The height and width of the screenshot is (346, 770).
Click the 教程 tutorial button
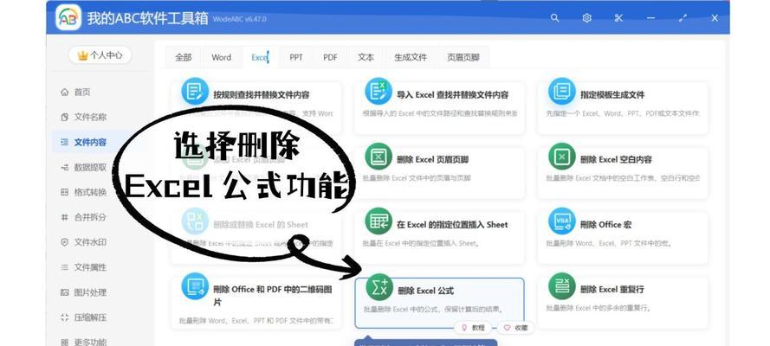coord(473,327)
